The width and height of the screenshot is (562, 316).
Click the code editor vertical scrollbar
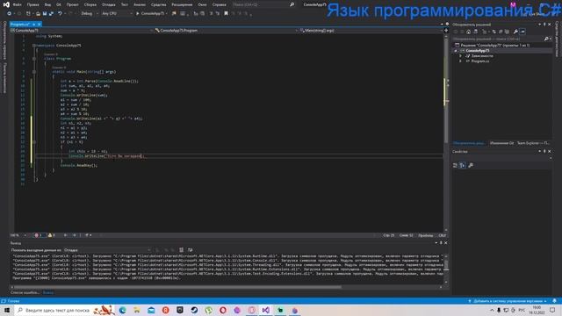coord(446,133)
